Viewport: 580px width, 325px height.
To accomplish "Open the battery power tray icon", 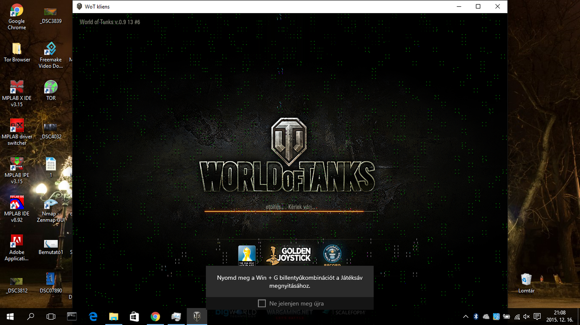I will (x=507, y=316).
